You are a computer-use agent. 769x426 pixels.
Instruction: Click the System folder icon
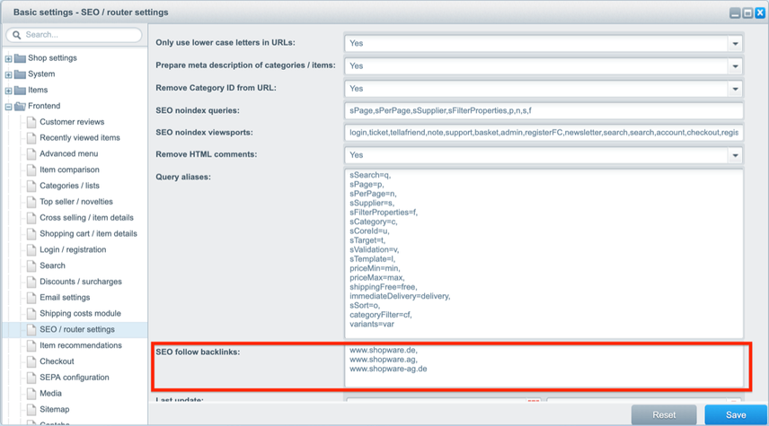click(x=20, y=74)
